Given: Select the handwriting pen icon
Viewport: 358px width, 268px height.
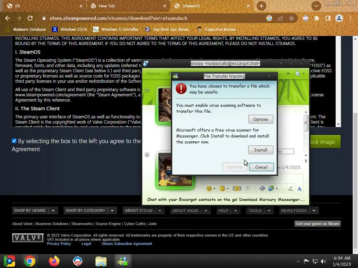Looking at the screenshot, I should (291, 188).
